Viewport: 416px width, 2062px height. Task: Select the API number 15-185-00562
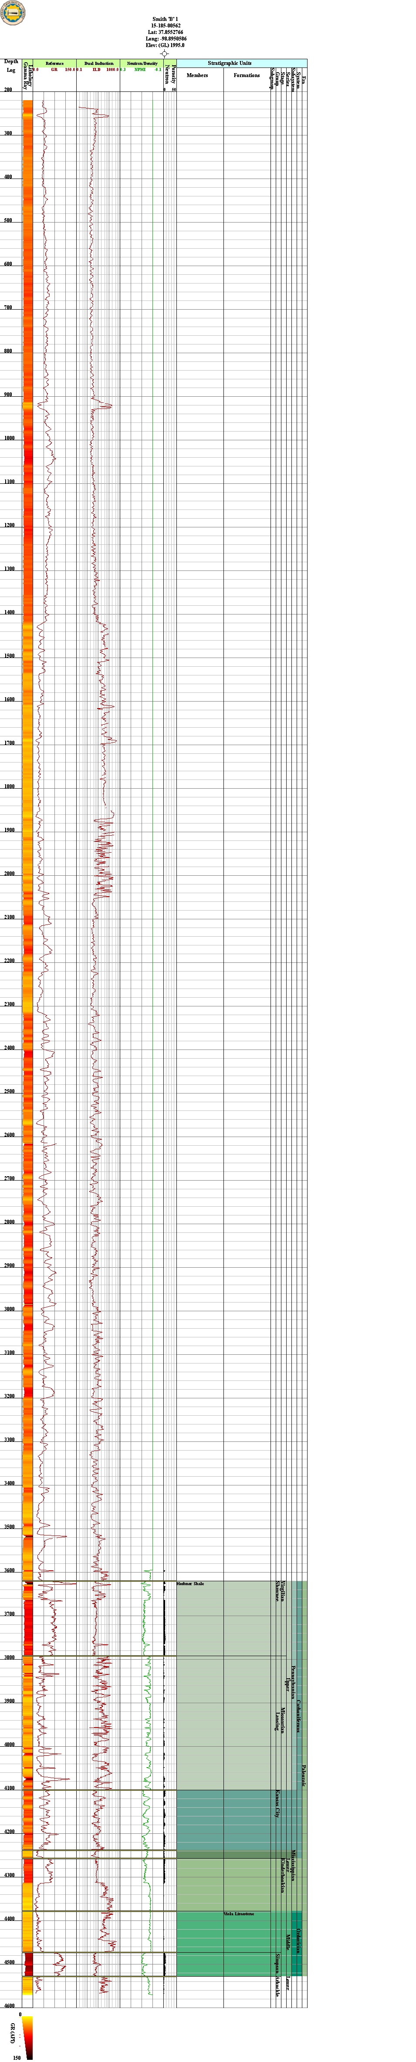click(x=166, y=26)
